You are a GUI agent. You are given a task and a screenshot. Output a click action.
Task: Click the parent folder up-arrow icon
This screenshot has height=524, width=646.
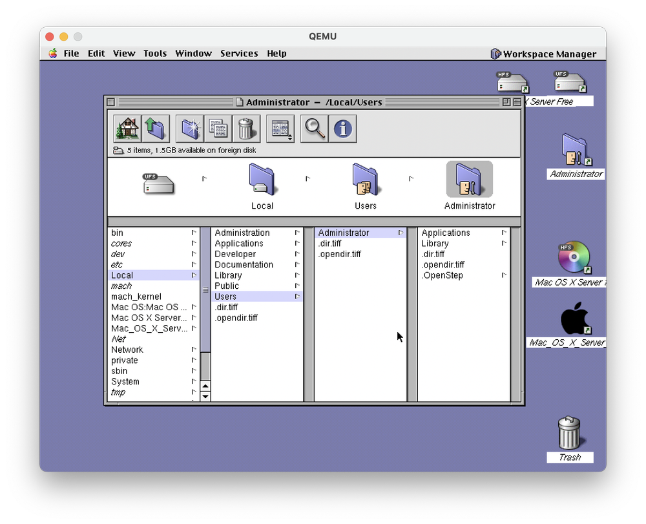[x=156, y=129]
